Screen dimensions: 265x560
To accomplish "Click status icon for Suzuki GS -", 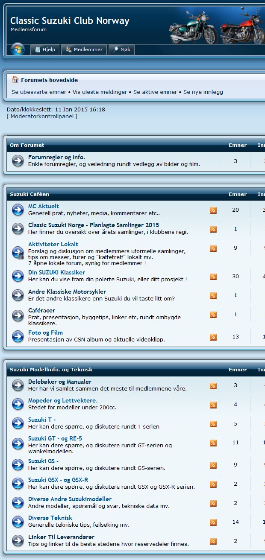I will tap(18, 464).
